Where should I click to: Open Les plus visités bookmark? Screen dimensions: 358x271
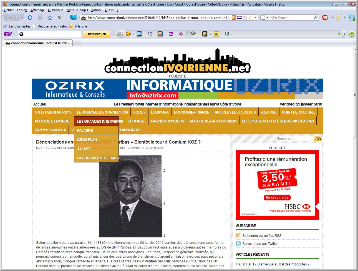17,26
